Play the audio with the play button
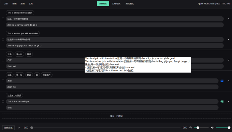The height and width of the screenshot is (132, 232). coord(19,128)
